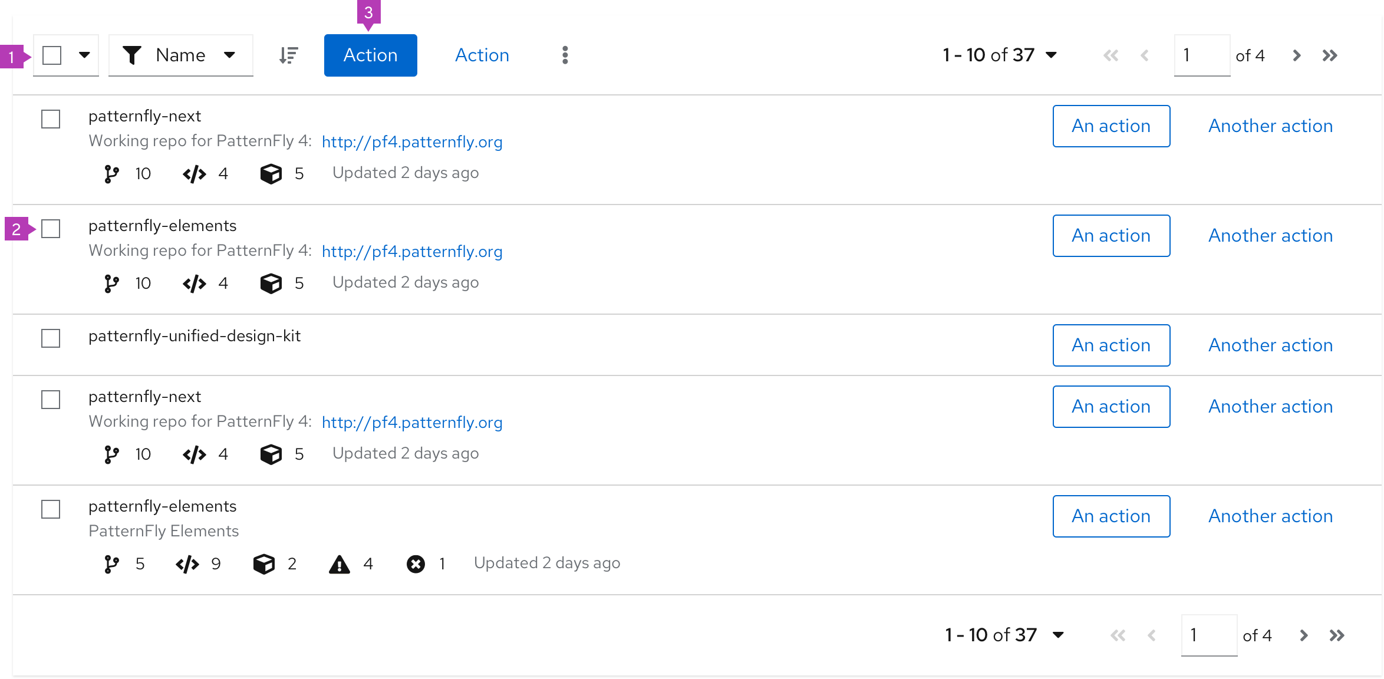Click the sort/order icon in the toolbar
Viewport: 1384px width, 679px height.
pyautogui.click(x=288, y=55)
